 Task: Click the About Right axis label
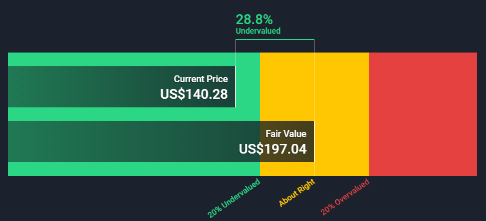(x=297, y=192)
